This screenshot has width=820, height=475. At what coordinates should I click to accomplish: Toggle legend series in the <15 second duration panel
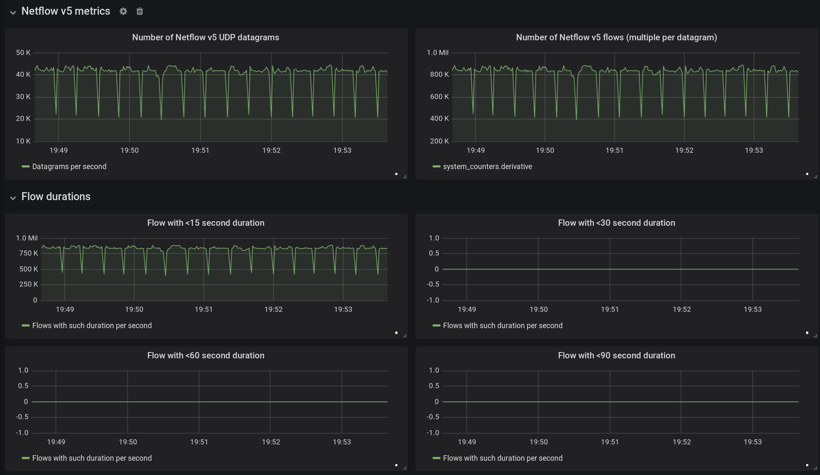coord(92,326)
